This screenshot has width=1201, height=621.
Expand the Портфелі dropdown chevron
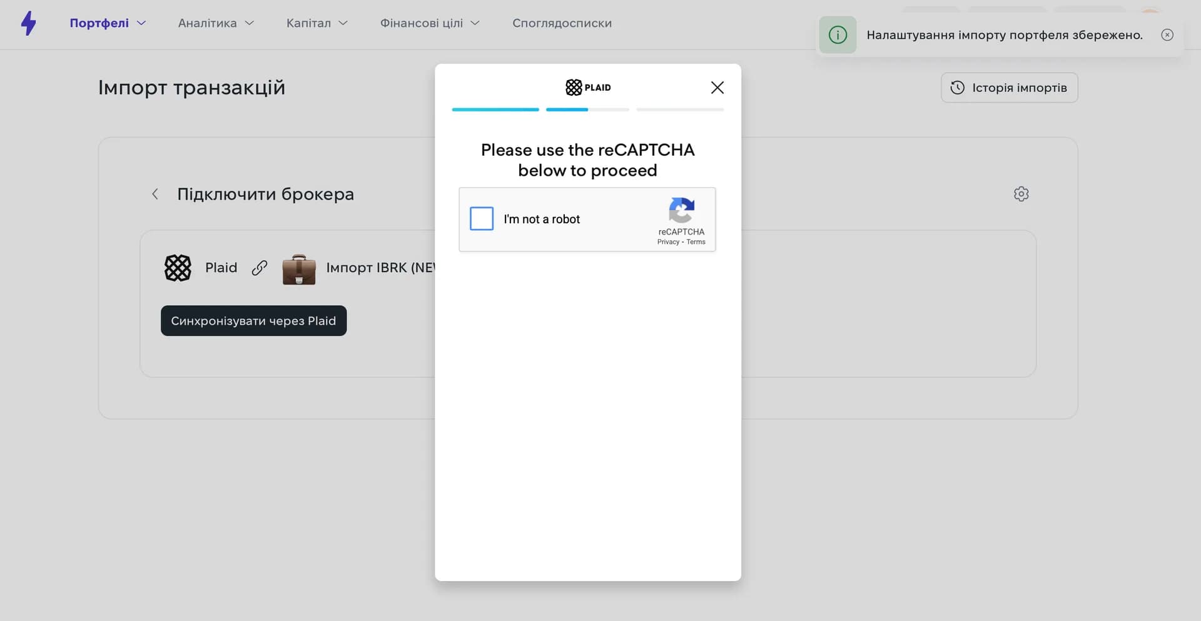[x=141, y=23]
